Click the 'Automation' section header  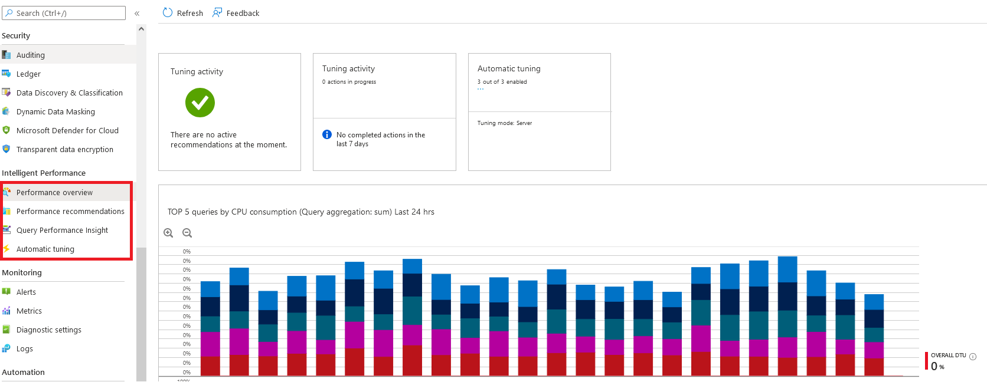(x=24, y=372)
